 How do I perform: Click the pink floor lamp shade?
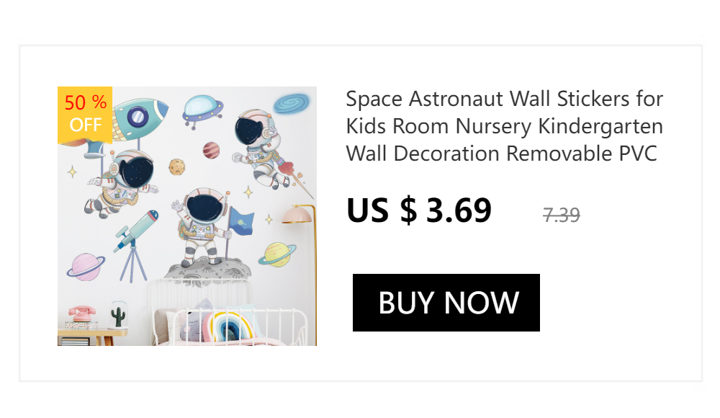[x=297, y=215]
